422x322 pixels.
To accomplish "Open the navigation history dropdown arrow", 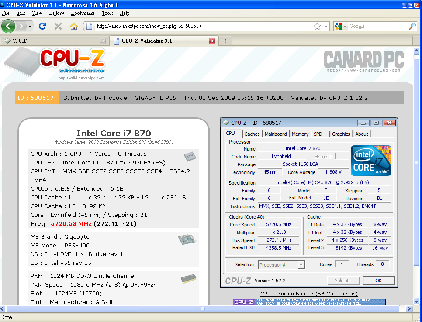I will [x=30, y=26].
